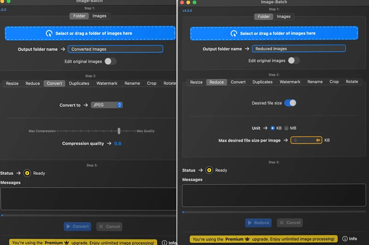The image size is (369, 245).
Task: Click the Max Quality label
Action: click(145, 131)
